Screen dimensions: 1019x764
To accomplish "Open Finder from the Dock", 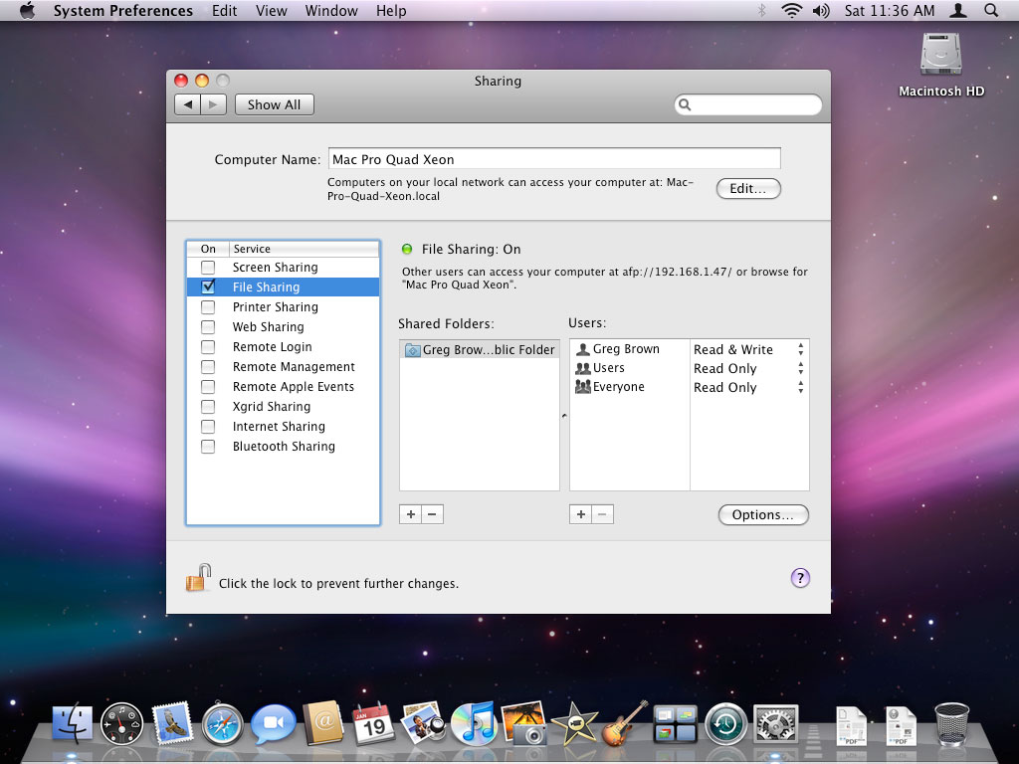I will [72, 723].
